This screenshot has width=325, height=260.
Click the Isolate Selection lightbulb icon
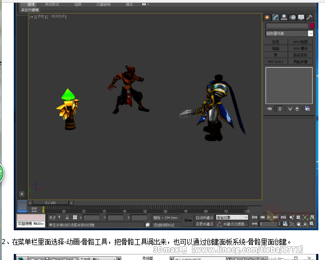tap(59, 218)
